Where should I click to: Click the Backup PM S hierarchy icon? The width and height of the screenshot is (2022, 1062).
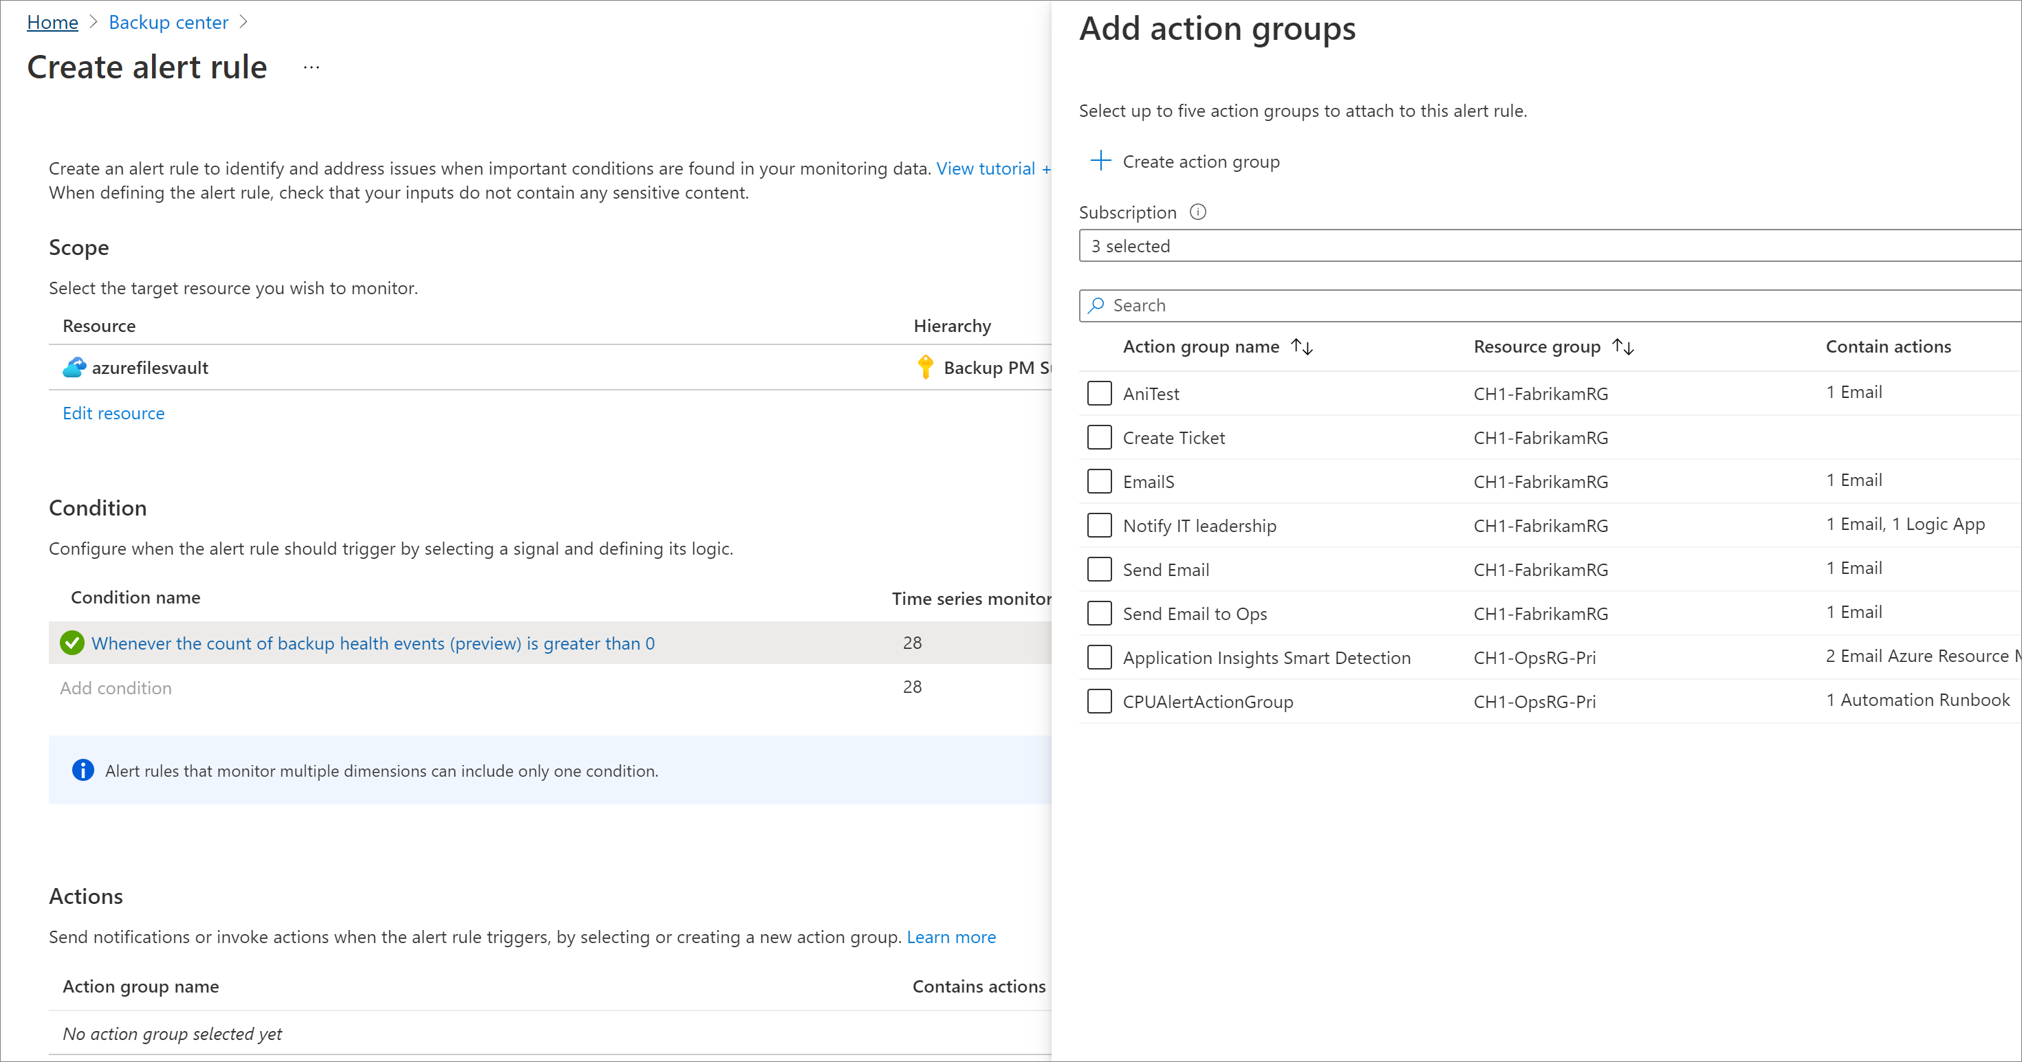(x=924, y=368)
